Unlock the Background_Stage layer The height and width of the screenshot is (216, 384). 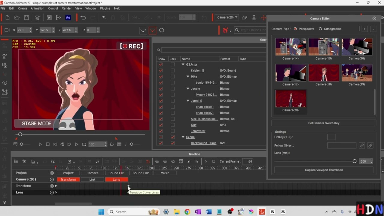pos(172,143)
